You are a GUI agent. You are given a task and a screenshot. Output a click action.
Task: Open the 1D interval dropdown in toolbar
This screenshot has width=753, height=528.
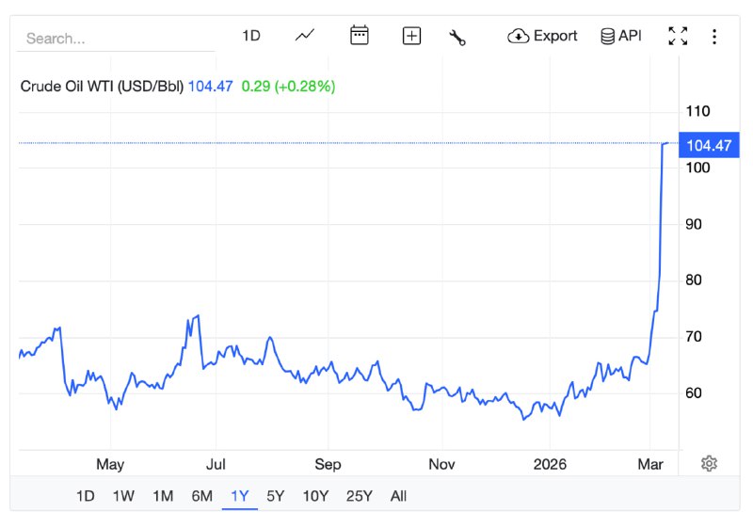point(250,36)
